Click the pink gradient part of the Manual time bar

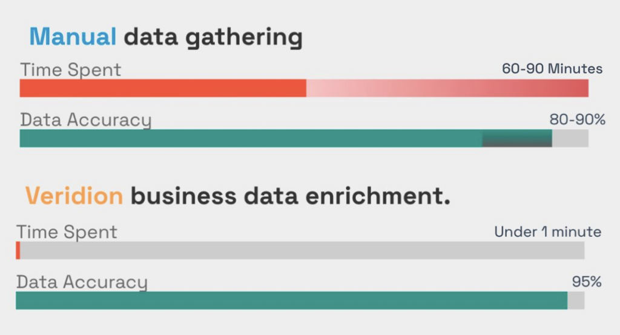[x=447, y=88]
